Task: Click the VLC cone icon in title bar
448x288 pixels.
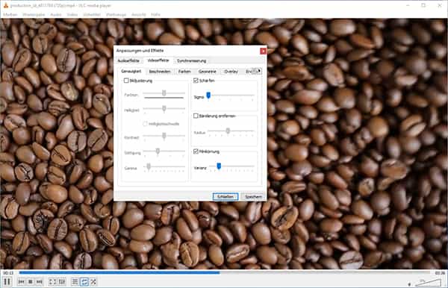Action: 5,5
